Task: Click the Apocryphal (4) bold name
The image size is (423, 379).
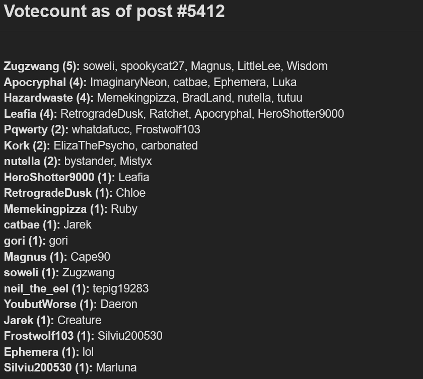Action: (x=45, y=82)
